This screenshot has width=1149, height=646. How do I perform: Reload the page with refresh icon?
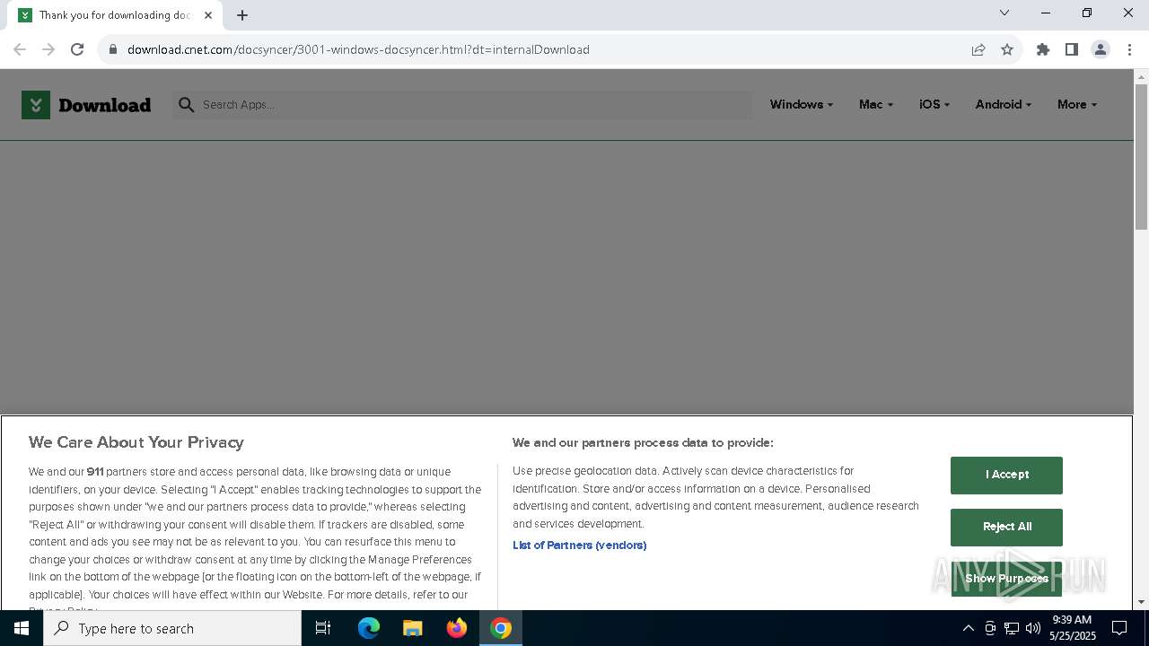pyautogui.click(x=77, y=49)
